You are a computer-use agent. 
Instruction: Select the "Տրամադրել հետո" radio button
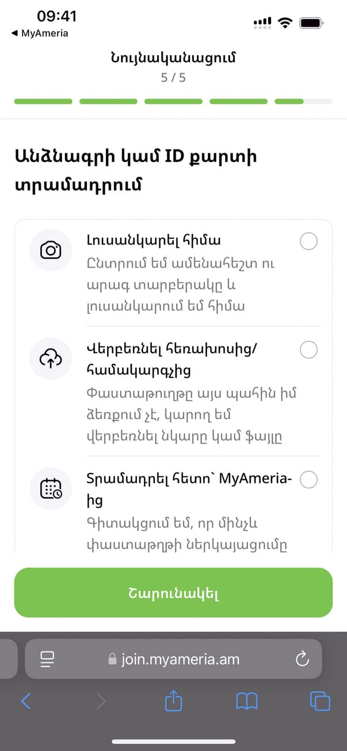(309, 479)
